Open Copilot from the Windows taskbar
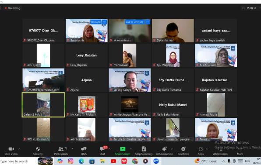This screenshot has width=261, height=165. click(x=60, y=161)
